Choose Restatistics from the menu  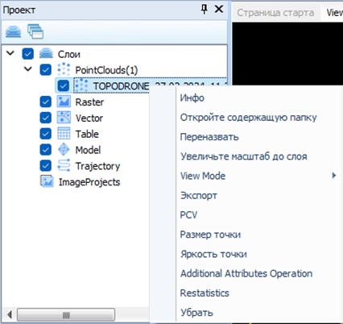tap(205, 293)
